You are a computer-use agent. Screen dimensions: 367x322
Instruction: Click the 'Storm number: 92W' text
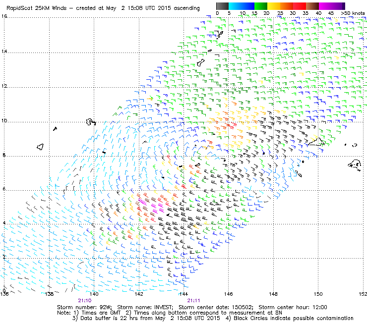(x=84, y=307)
